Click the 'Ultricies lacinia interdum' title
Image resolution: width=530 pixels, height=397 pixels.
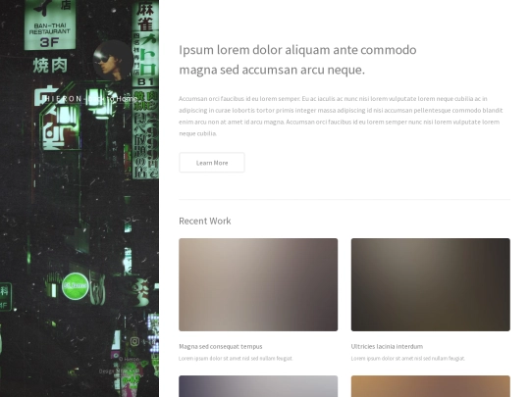387,346
